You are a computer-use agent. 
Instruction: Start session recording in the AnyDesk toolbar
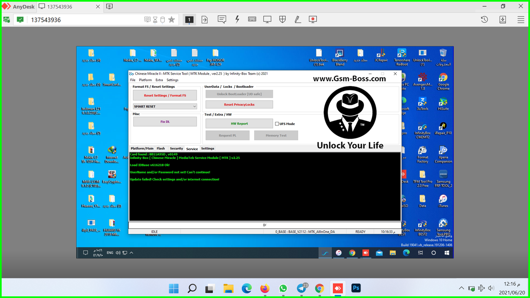(313, 19)
